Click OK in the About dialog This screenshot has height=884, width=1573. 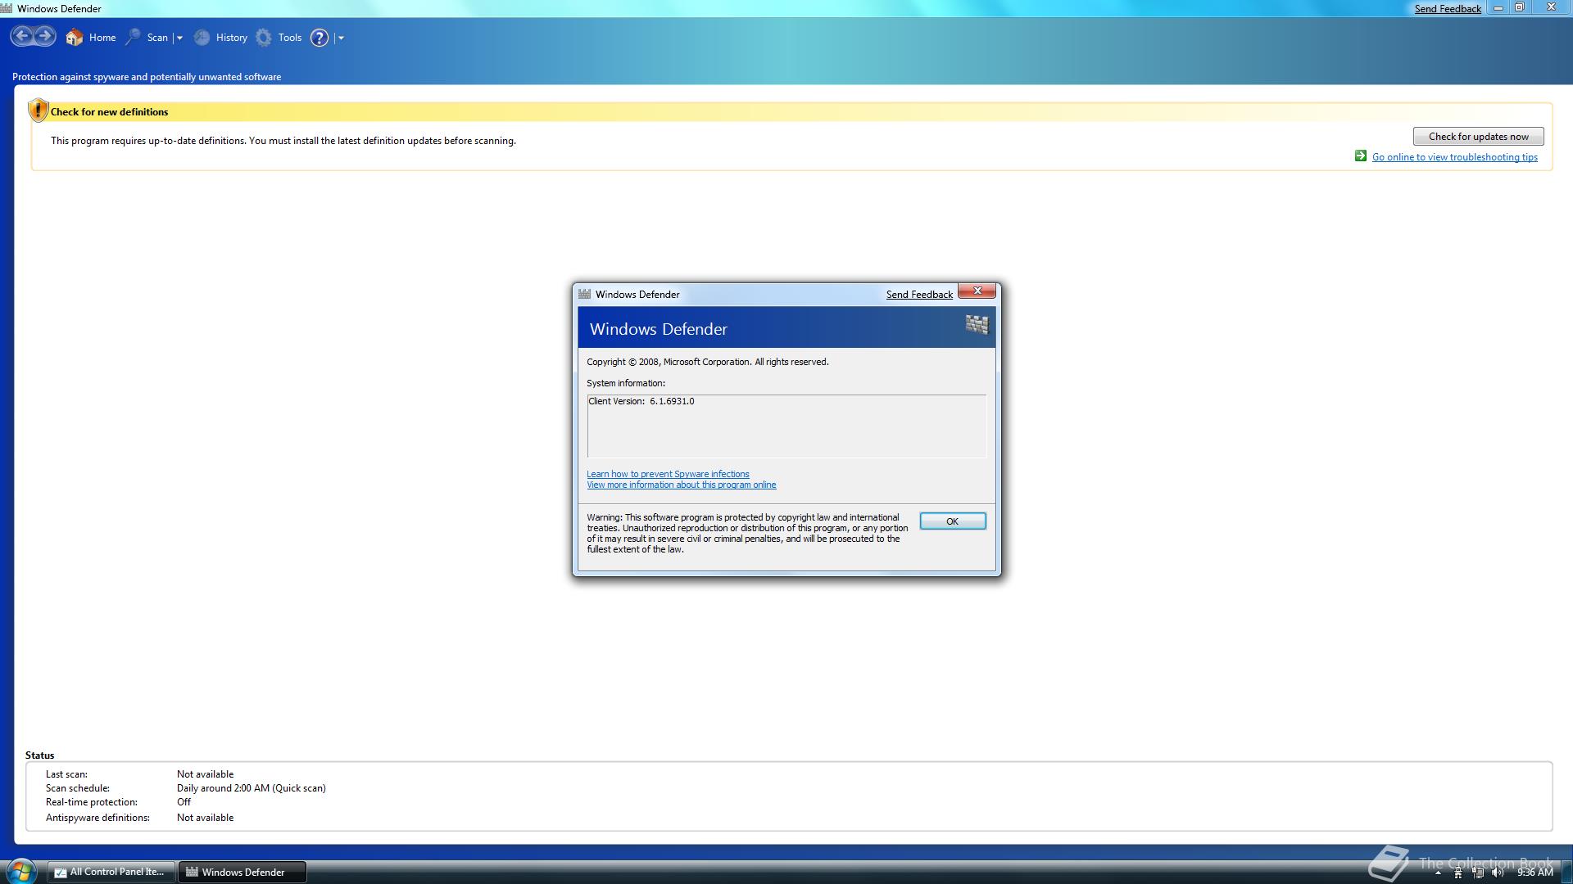click(x=952, y=521)
